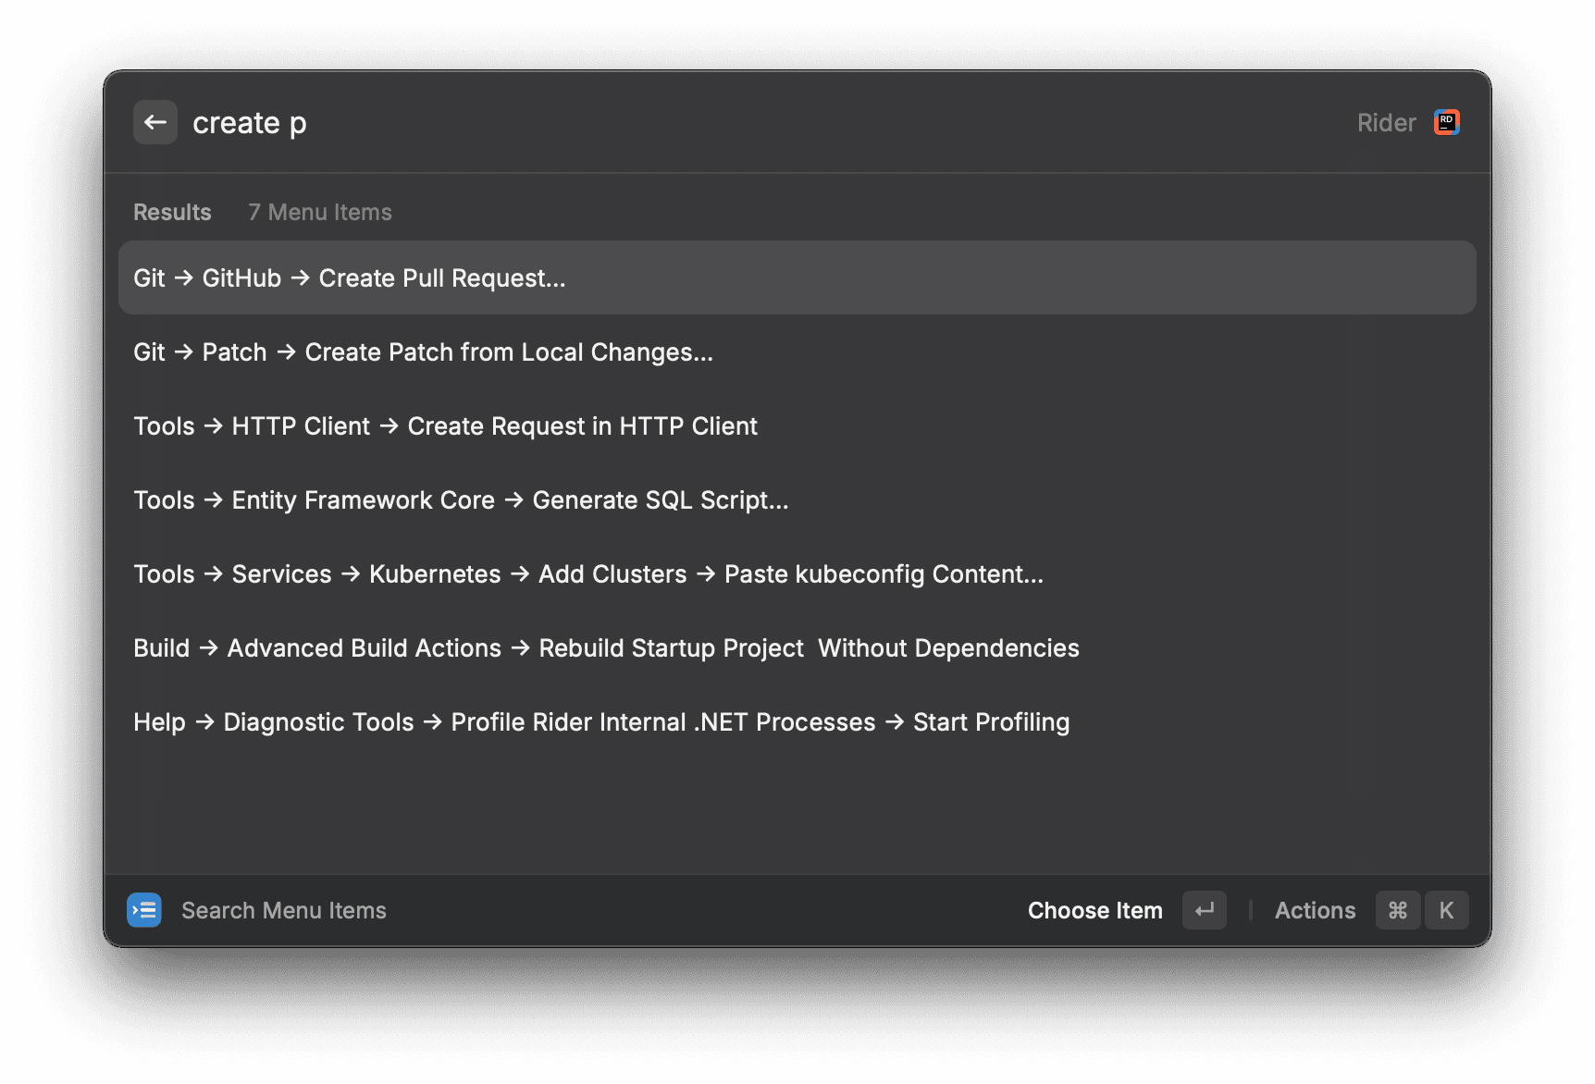Click the Choose Item button

click(x=1094, y=910)
